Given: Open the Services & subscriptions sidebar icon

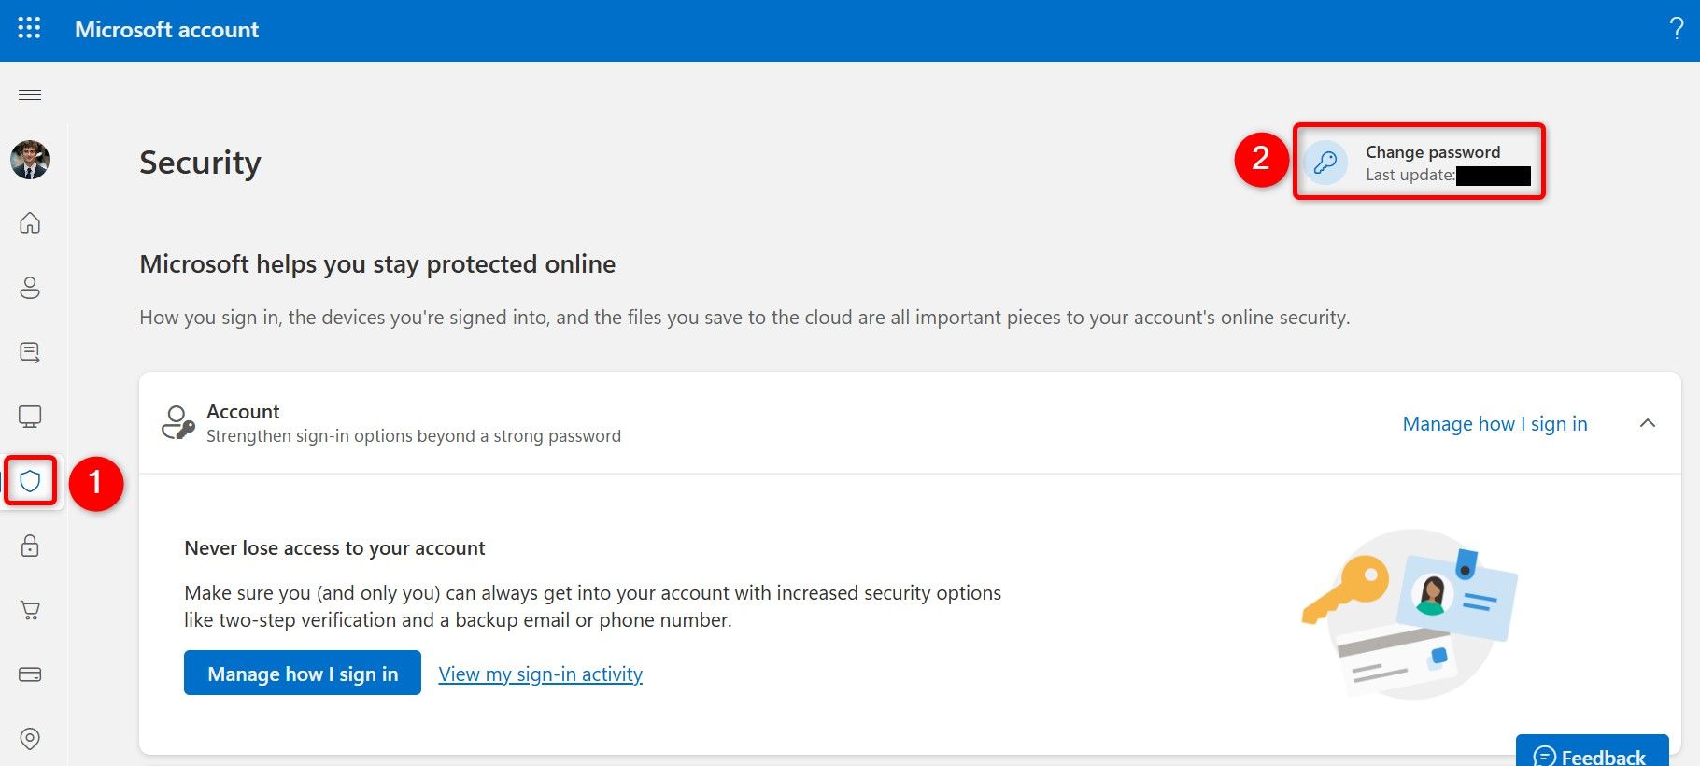Looking at the screenshot, I should click(x=30, y=352).
